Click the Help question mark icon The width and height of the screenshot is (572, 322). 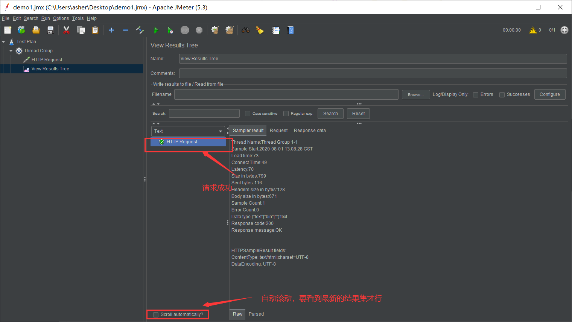tap(291, 30)
